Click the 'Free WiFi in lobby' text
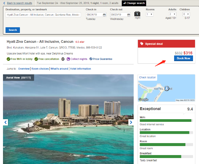The width and height of the screenshot is (199, 164). (x=22, y=59)
